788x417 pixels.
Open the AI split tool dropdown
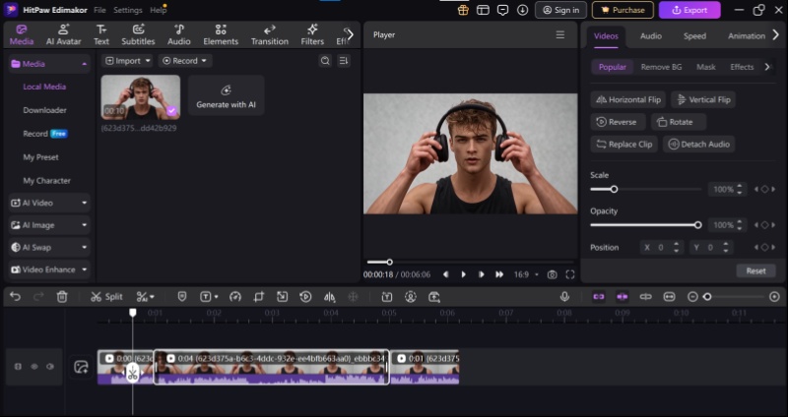146,297
